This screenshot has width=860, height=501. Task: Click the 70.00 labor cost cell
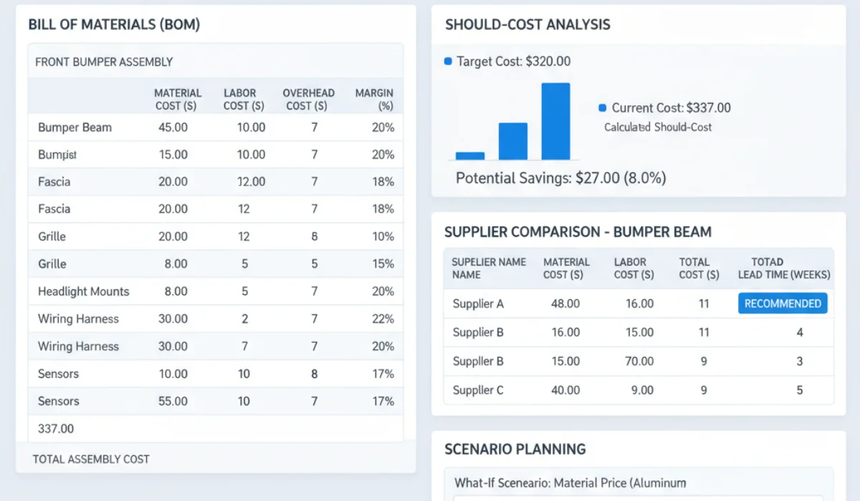pyautogui.click(x=639, y=361)
